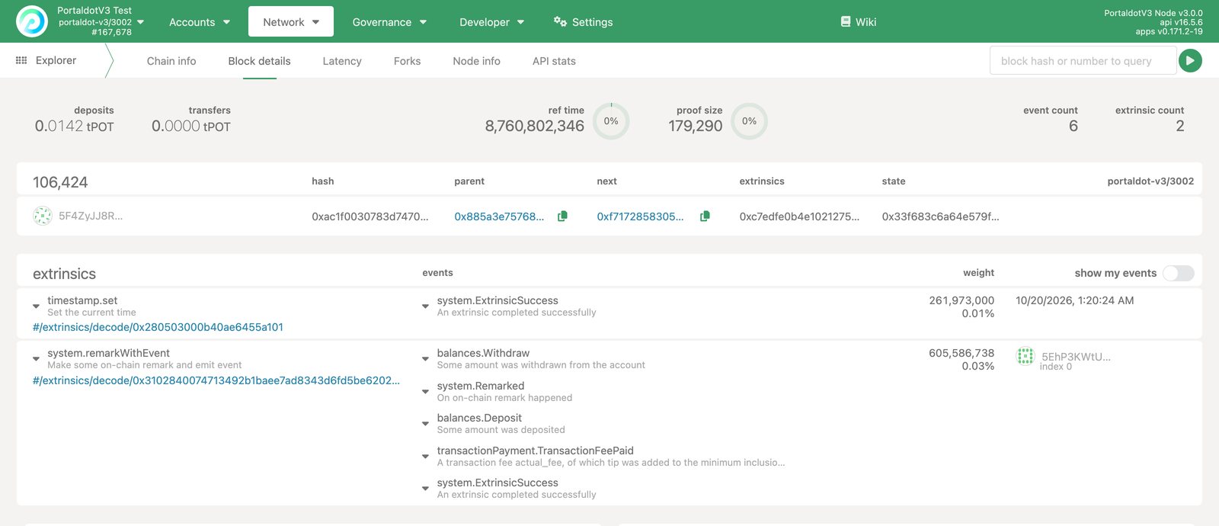
Task: Click the proof size 0% progress circle
Action: (749, 121)
